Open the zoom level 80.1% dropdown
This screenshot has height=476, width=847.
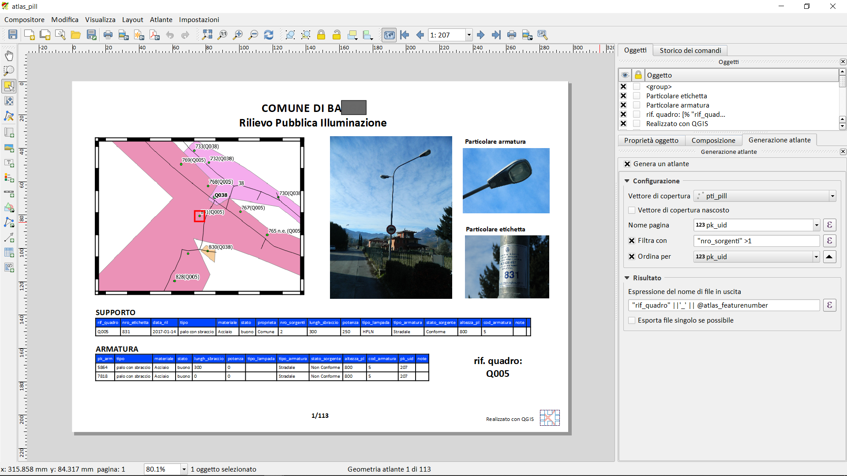[184, 469]
